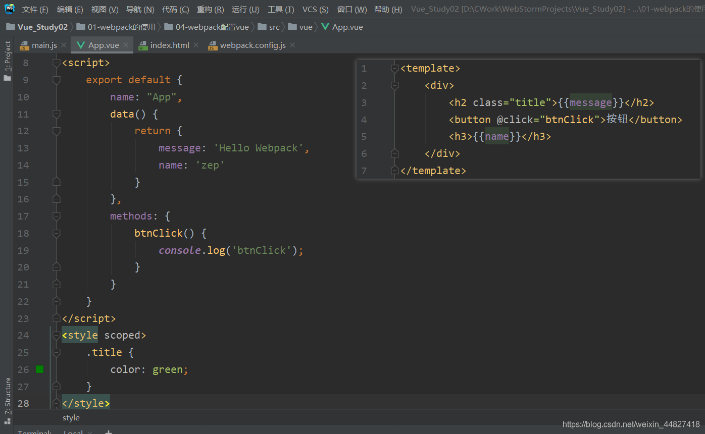
Task: Click {{message}} in the template preview
Action: (x=591, y=102)
